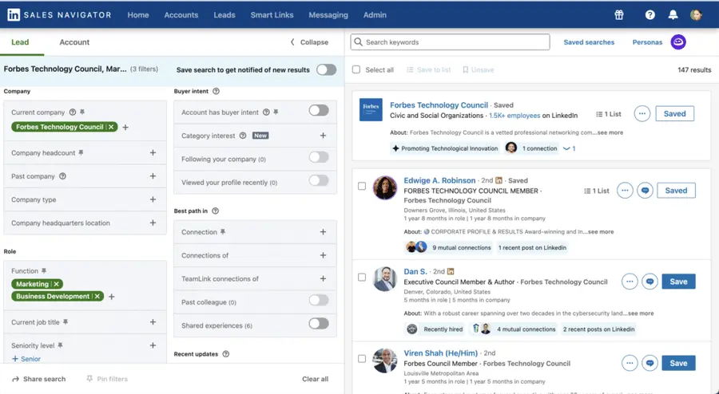Open Saved searches link

(x=589, y=42)
